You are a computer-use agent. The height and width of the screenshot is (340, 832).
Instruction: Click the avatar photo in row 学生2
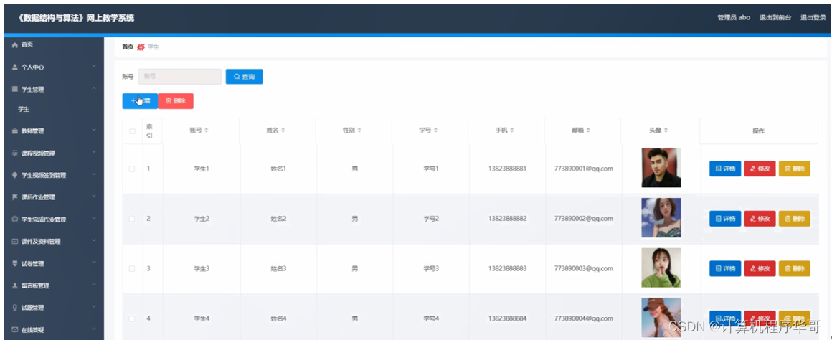[661, 218]
